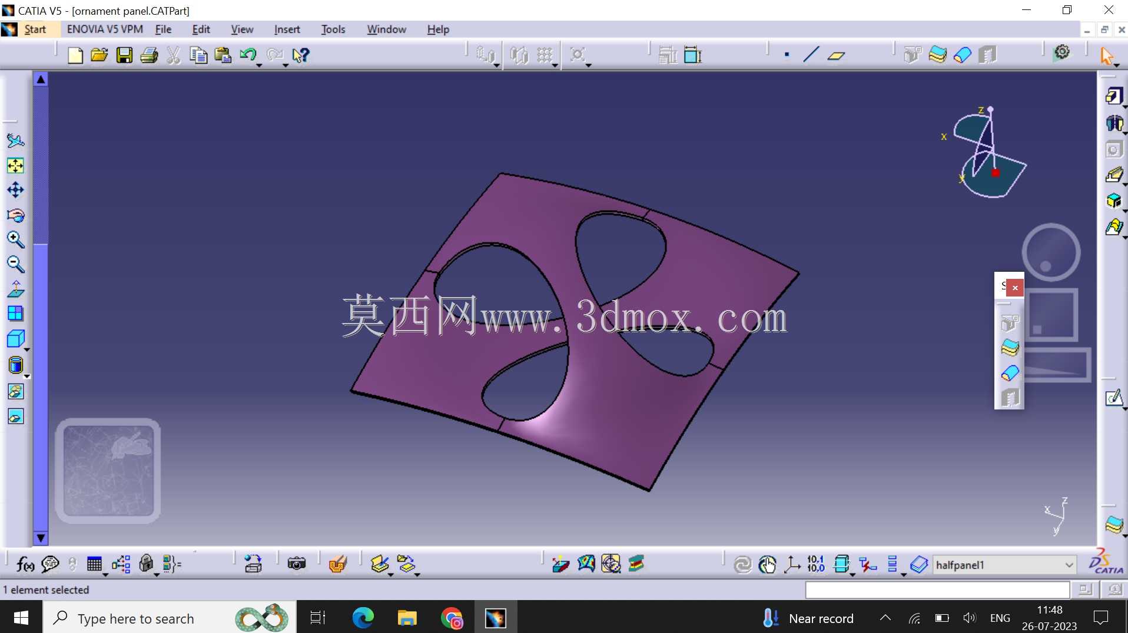Viewport: 1128px width, 633px height.
Task: Open the Edit menu
Action: [201, 29]
